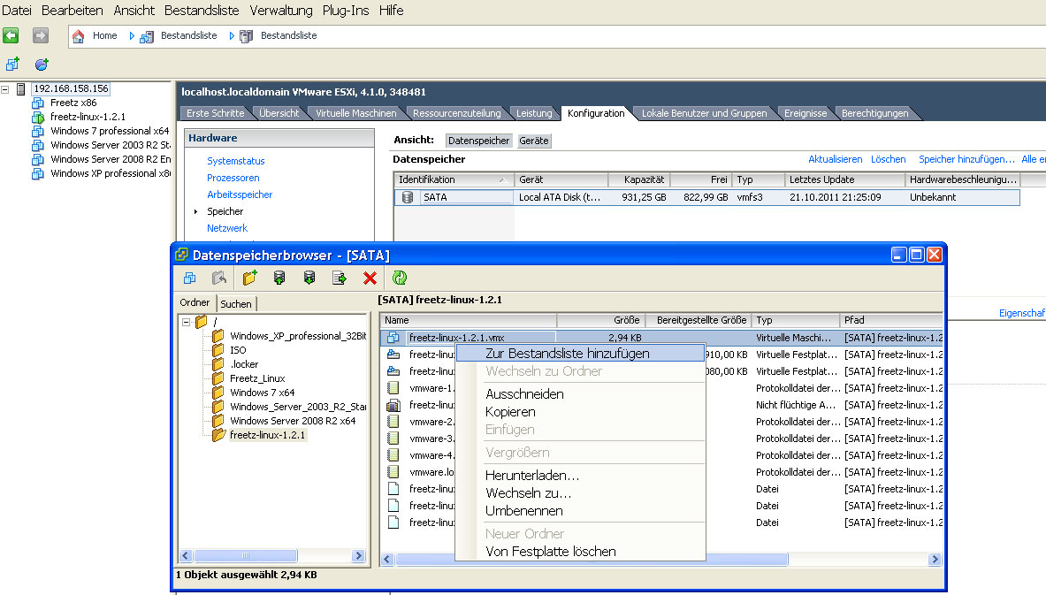The image size is (1046, 595).
Task: Click the 'Speicher hinzufügen...' link
Action: 966,159
